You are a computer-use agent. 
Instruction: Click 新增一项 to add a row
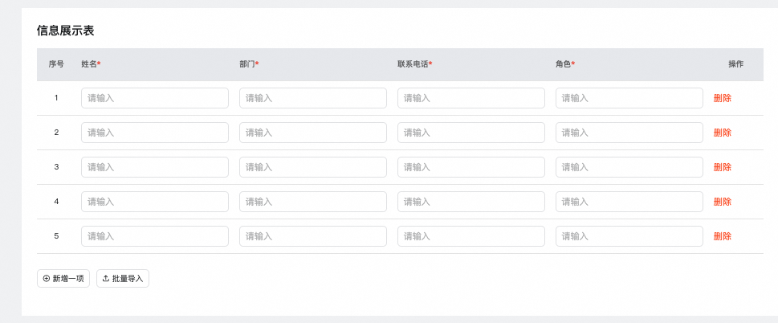[63, 279]
